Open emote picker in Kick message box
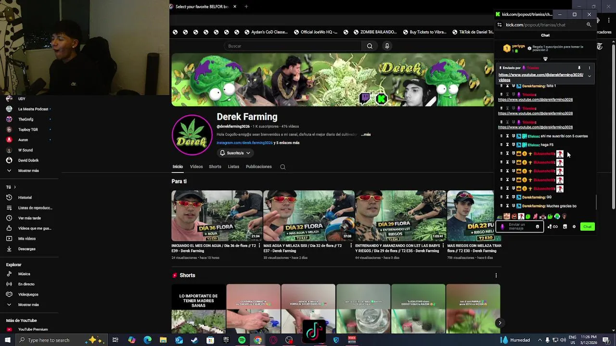Screen dimensions: 616x346 [x=538, y=227]
